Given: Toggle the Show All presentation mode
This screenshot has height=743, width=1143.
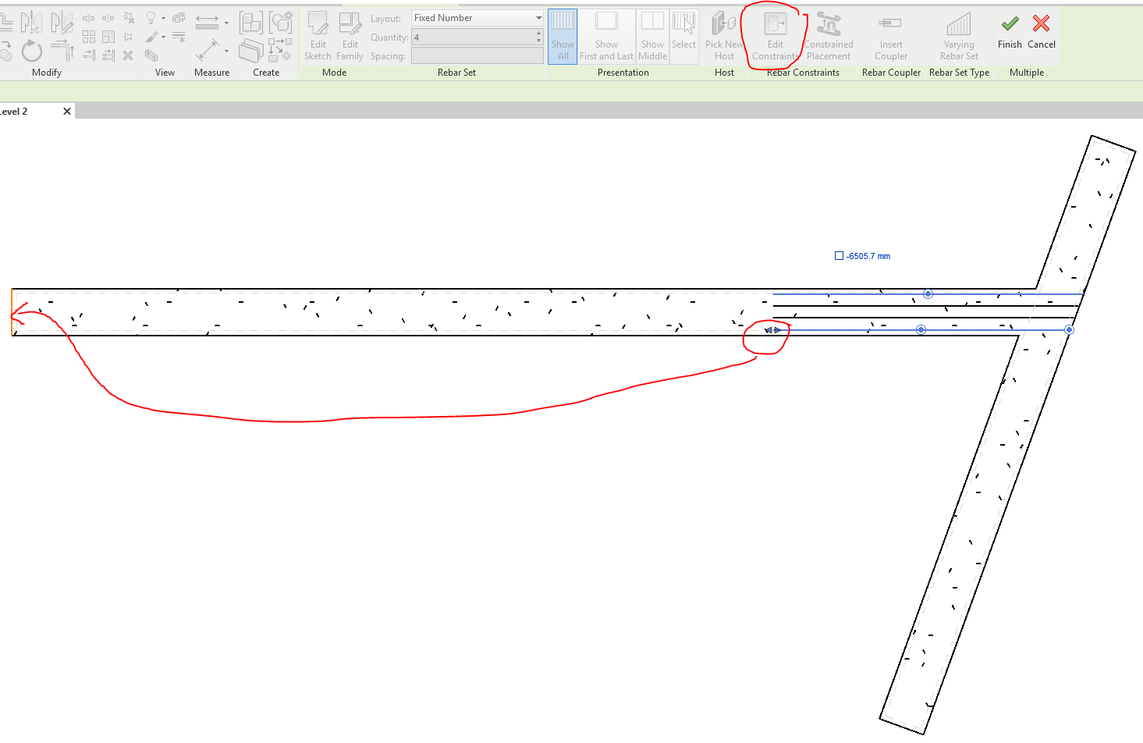Looking at the screenshot, I should [x=563, y=34].
